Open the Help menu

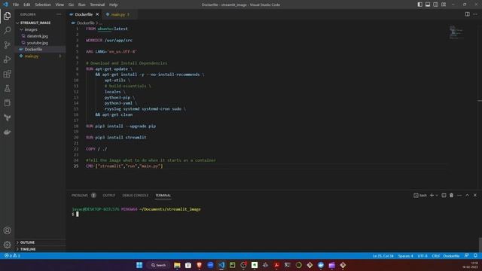114,5
